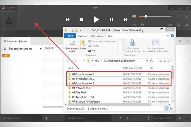The image size is (191, 127).
Task: Toggle repeat playlist mode in AIMP
Action: pos(179,25)
